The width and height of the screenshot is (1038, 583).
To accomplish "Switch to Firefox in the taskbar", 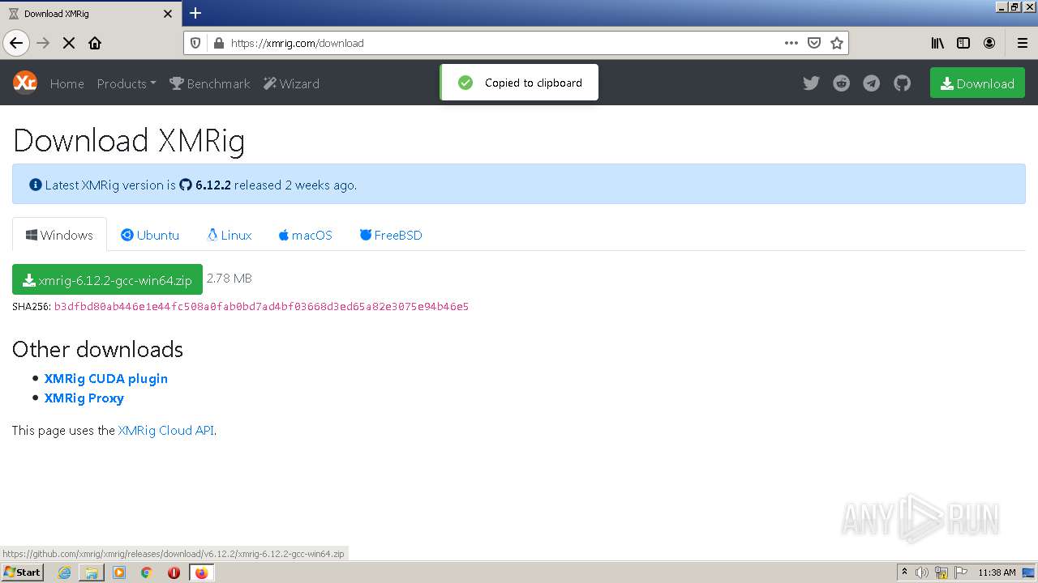I will (201, 572).
